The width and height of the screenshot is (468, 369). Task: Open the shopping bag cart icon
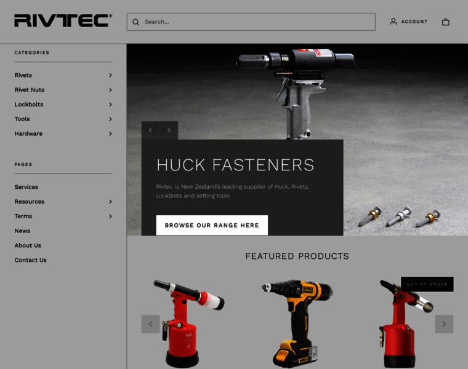446,22
